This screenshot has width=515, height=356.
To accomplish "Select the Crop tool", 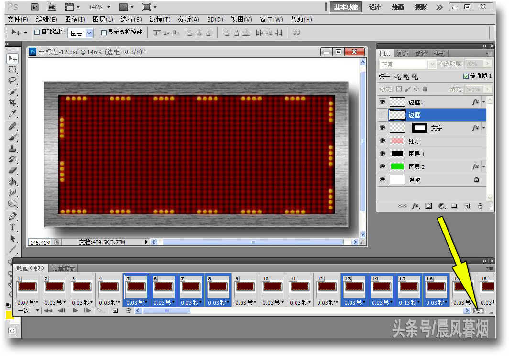I will 12,102.
